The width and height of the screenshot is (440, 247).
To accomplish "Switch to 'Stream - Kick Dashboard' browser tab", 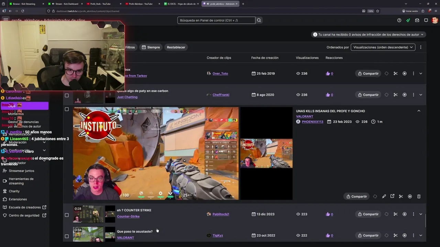I will click(66, 4).
